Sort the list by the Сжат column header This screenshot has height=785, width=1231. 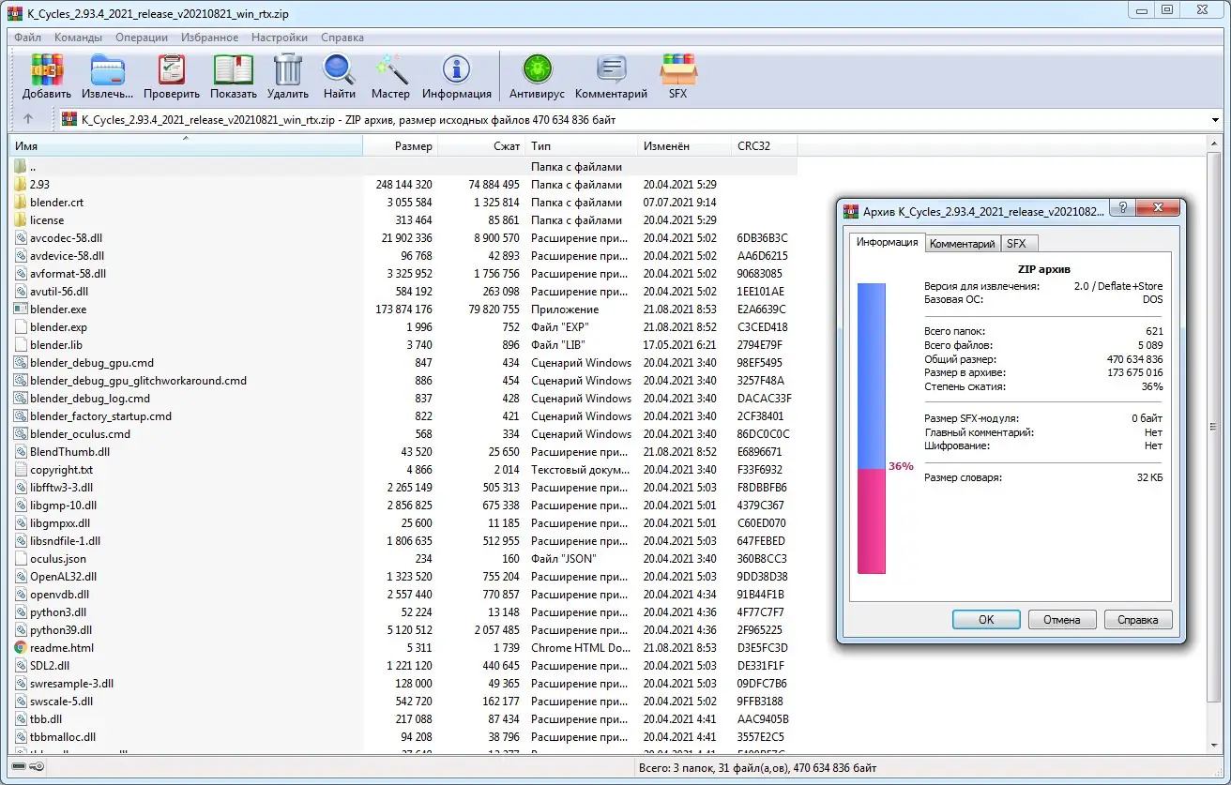481,146
